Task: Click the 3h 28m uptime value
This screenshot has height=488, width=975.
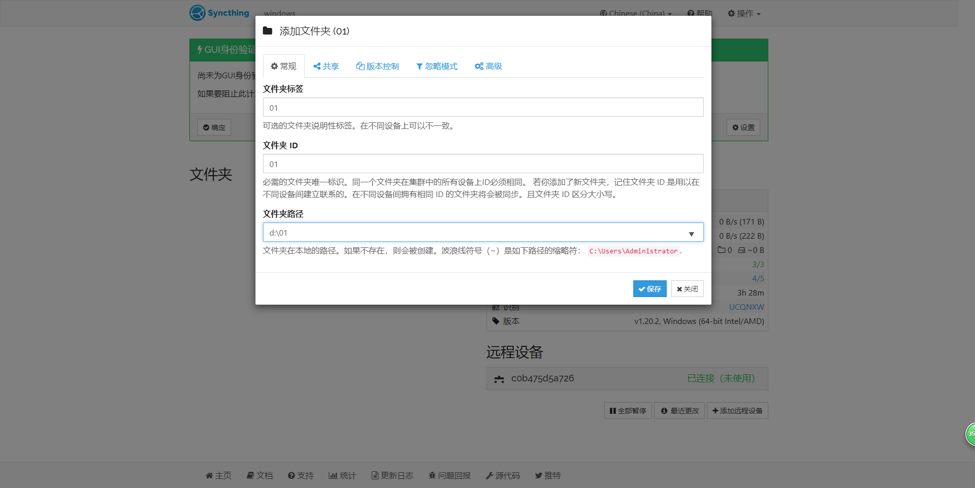Action: (751, 292)
